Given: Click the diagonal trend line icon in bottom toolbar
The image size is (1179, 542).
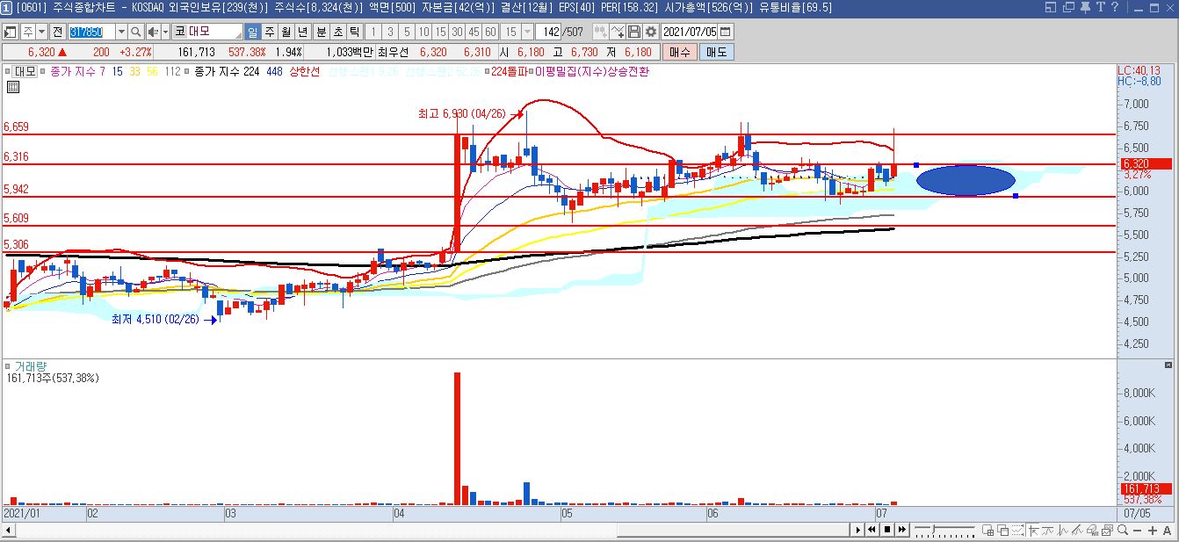Looking at the screenshot, I should 1078,530.
